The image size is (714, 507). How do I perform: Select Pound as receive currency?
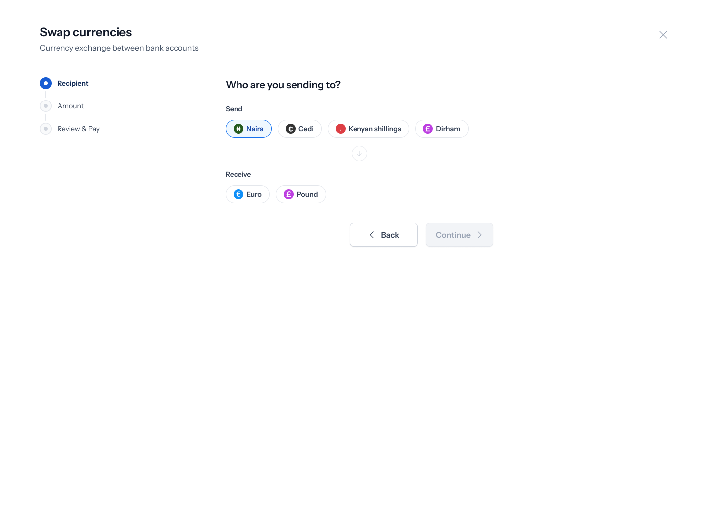(301, 194)
